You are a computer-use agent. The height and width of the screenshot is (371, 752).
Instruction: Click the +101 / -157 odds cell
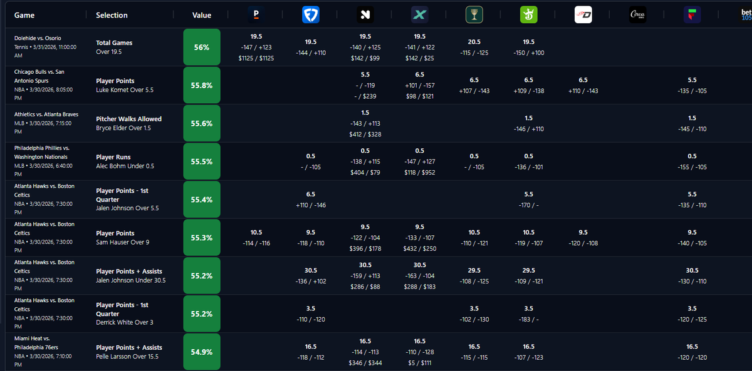[420, 85]
